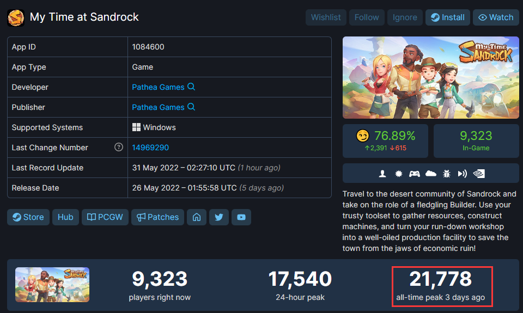Open the game's Twitter page
Viewport: 523px width, 313px height.
coord(219,217)
